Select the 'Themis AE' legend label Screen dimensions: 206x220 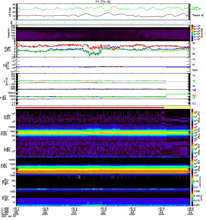click(198, 15)
